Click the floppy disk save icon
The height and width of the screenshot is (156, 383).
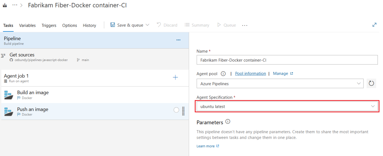(113, 25)
